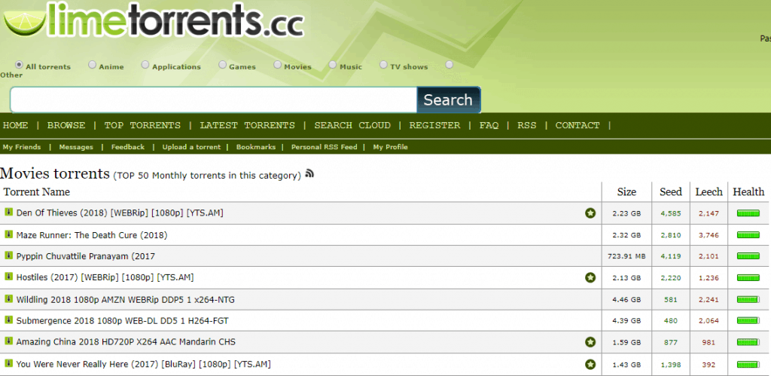The width and height of the screenshot is (771, 376).
Task: Click the Size column header
Action: coord(626,192)
